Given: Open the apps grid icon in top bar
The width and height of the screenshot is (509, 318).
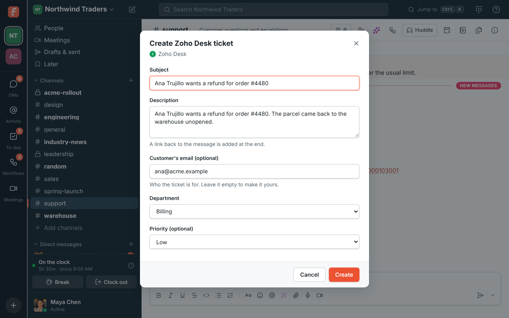Looking at the screenshot, I should coord(479,10).
